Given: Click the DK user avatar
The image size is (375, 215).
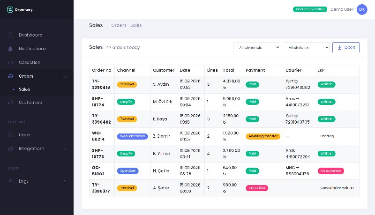Looking at the screenshot, I should [x=362, y=9].
